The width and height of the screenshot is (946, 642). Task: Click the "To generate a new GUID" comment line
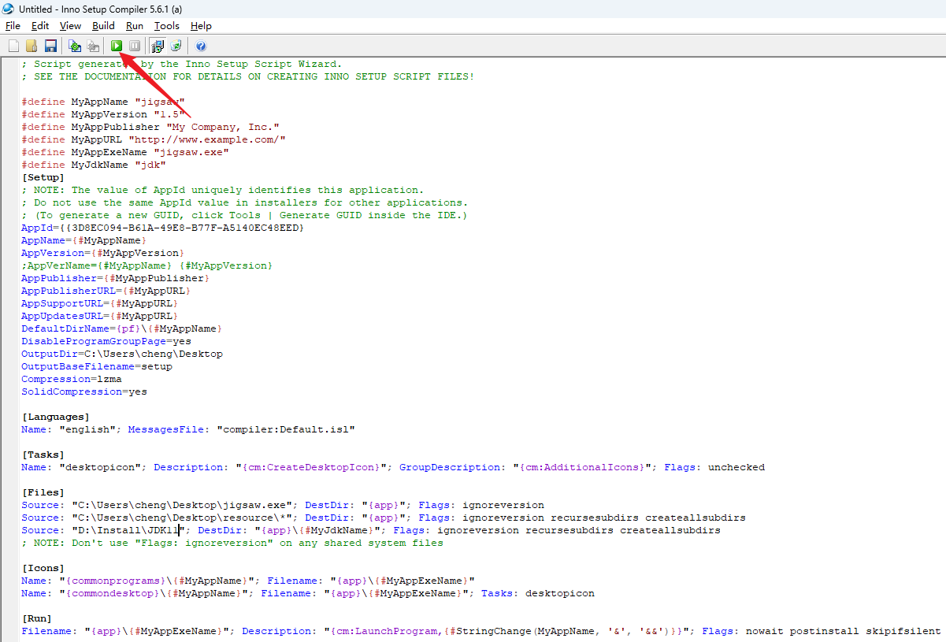(245, 215)
